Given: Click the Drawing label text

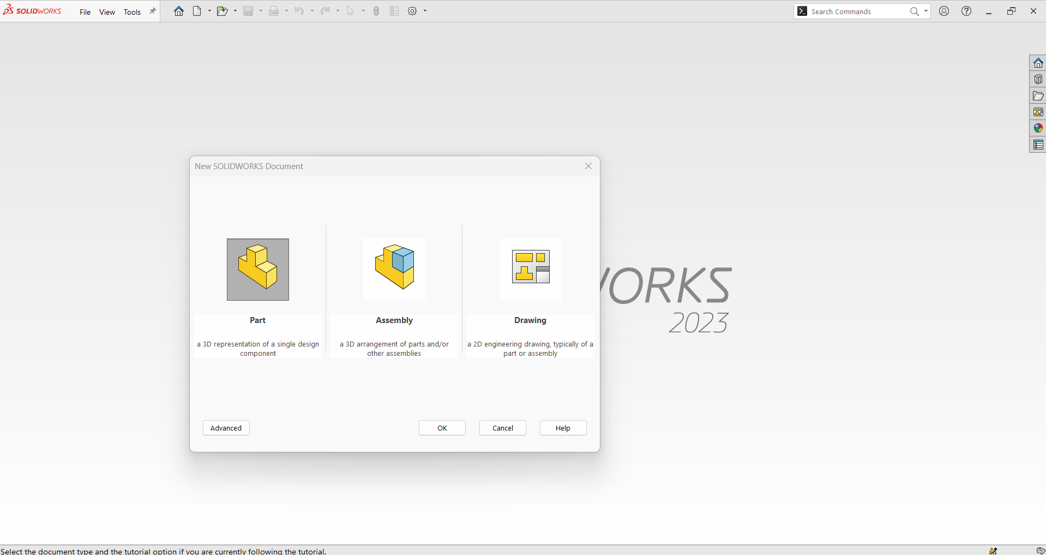Looking at the screenshot, I should click(531, 320).
